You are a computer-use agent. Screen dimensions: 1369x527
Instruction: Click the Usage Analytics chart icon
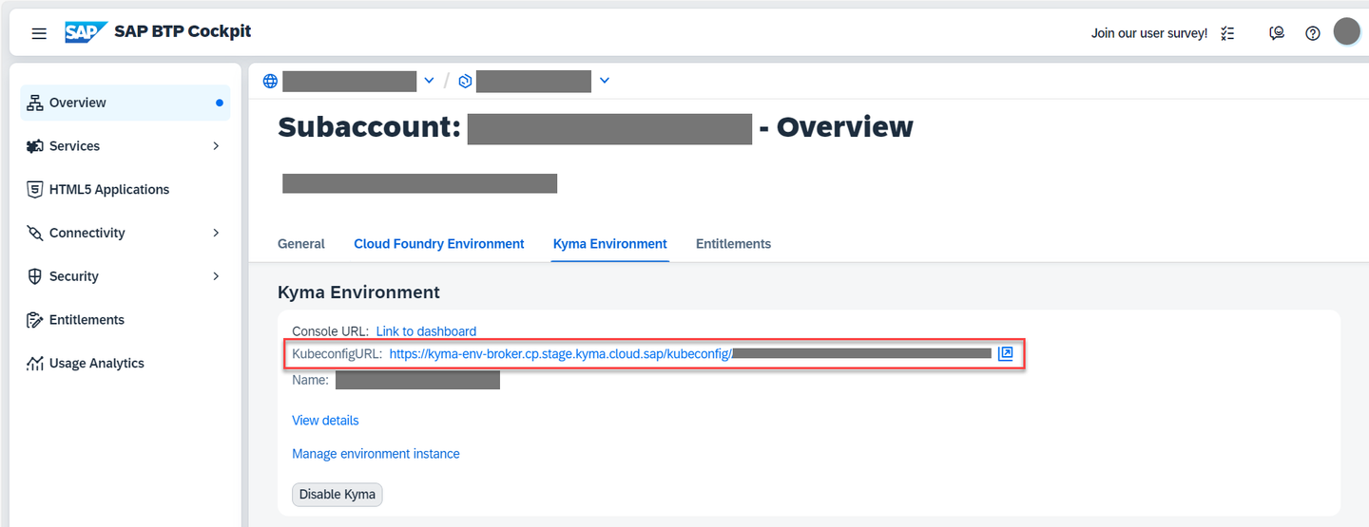pos(35,363)
